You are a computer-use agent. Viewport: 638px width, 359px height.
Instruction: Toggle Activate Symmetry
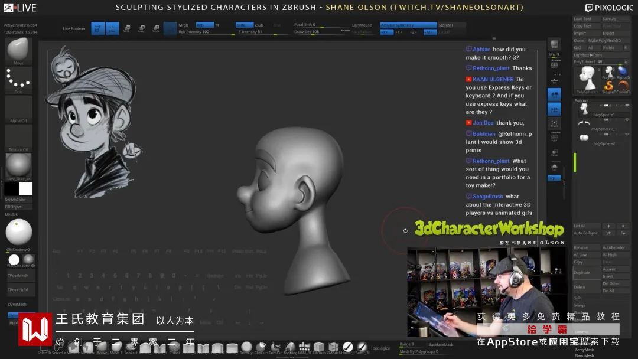coord(408,25)
